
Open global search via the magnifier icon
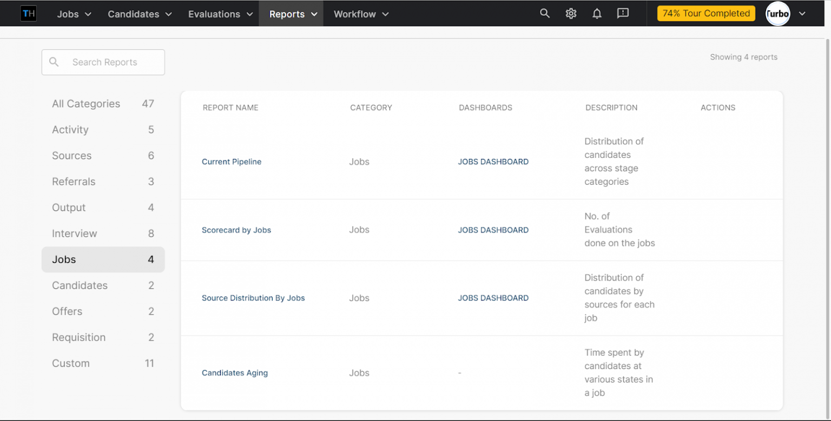(x=544, y=13)
